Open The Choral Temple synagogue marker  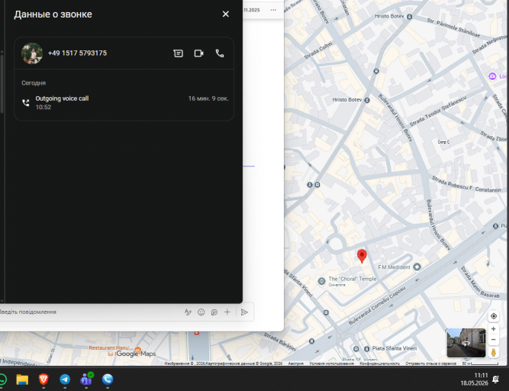coord(321,281)
